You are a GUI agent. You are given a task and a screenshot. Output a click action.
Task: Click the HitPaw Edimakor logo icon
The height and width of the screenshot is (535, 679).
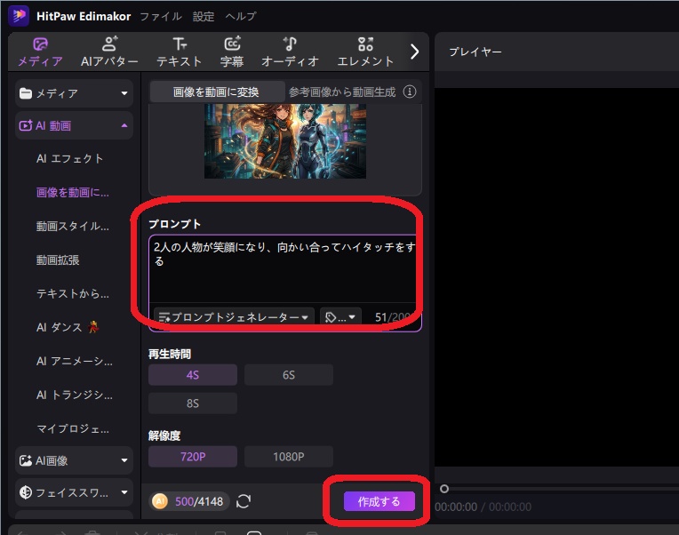(19, 16)
